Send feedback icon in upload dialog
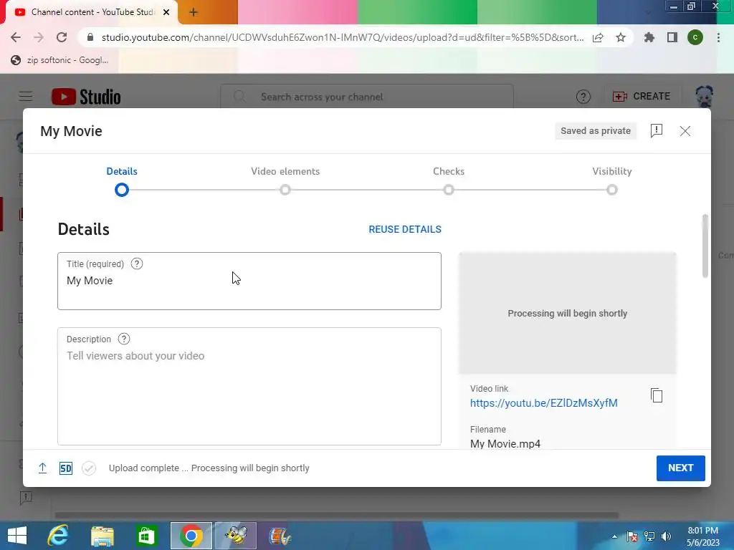The width and height of the screenshot is (734, 550). coord(657,131)
